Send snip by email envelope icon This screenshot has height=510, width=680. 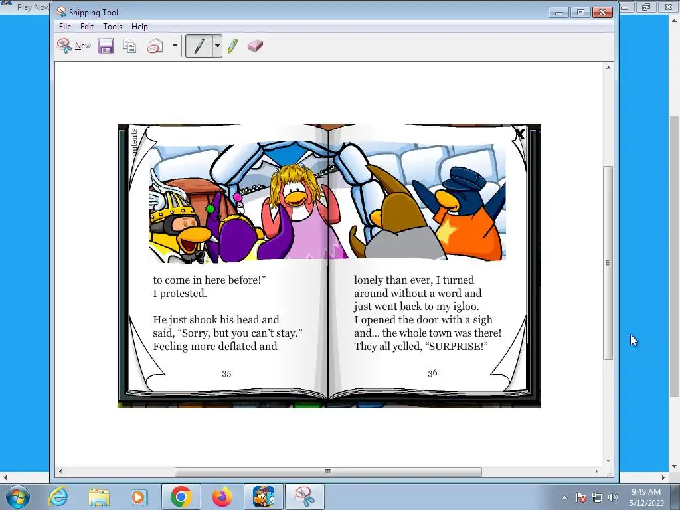(x=155, y=46)
